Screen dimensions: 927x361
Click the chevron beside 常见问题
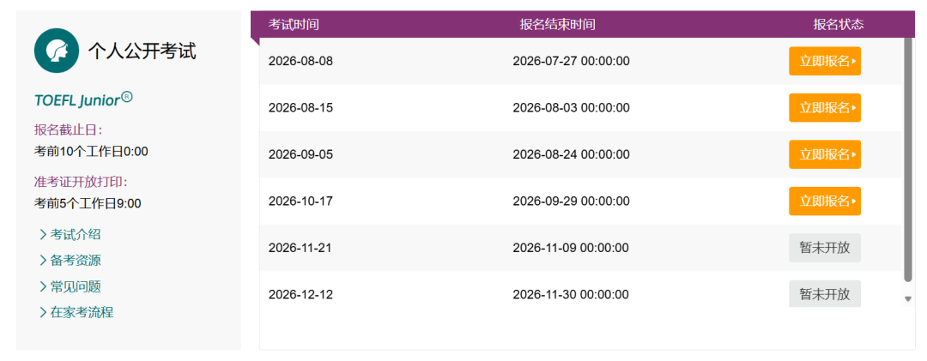click(43, 286)
